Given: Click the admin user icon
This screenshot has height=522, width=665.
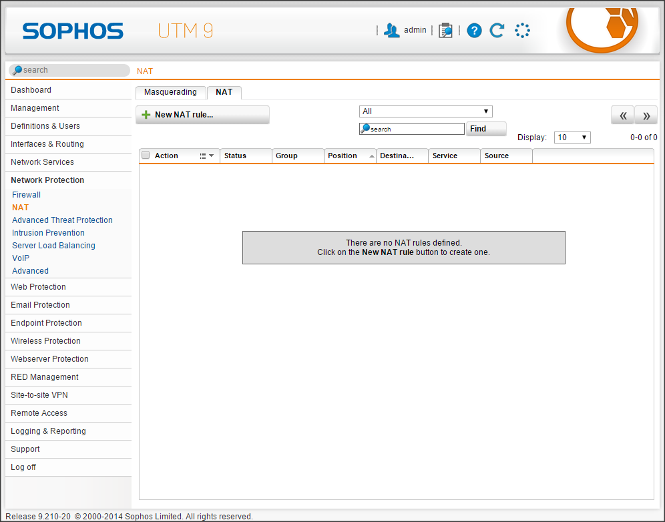Looking at the screenshot, I should tap(392, 30).
